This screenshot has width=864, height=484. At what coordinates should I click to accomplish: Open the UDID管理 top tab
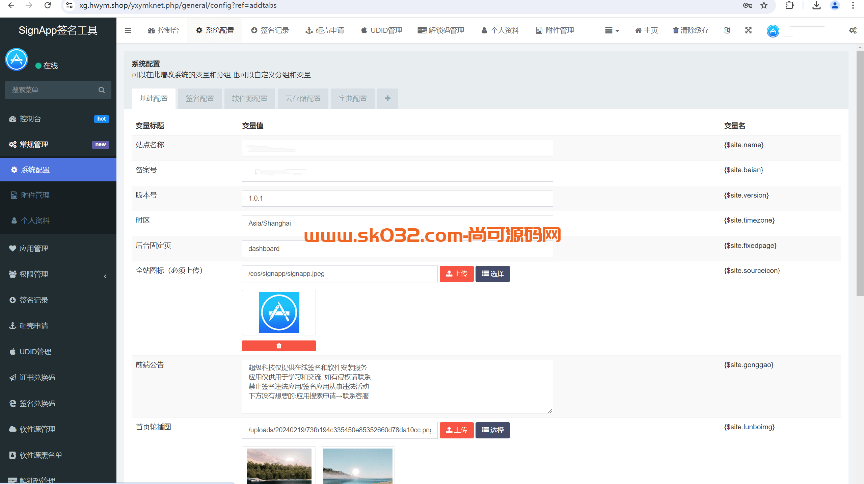382,30
